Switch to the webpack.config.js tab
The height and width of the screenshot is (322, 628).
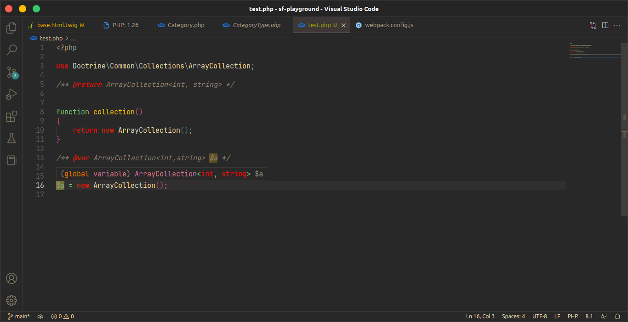[x=388, y=25]
